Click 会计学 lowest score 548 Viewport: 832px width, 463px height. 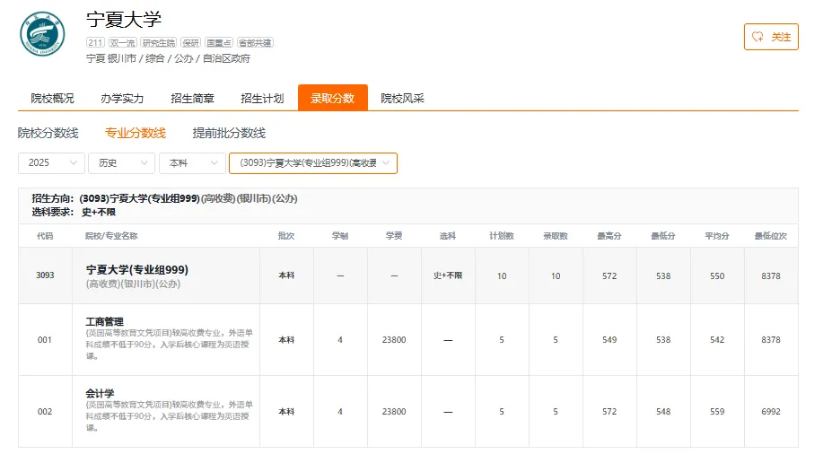tap(663, 412)
